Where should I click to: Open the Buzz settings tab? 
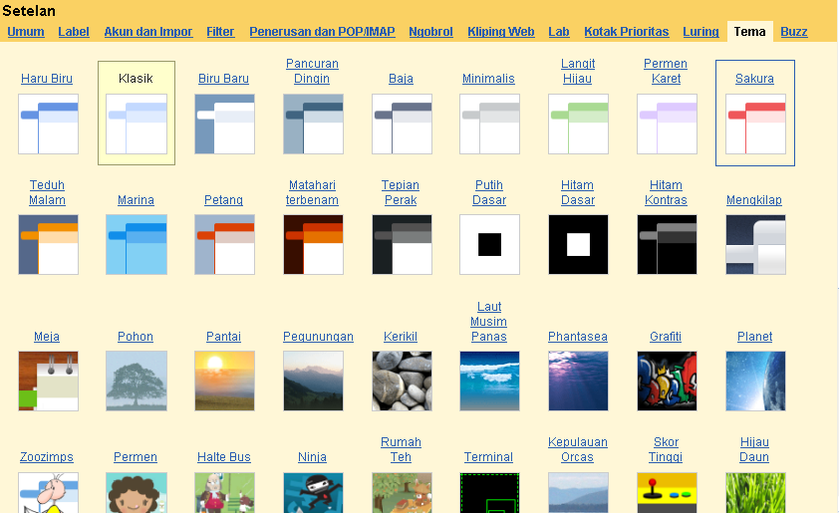(x=794, y=32)
